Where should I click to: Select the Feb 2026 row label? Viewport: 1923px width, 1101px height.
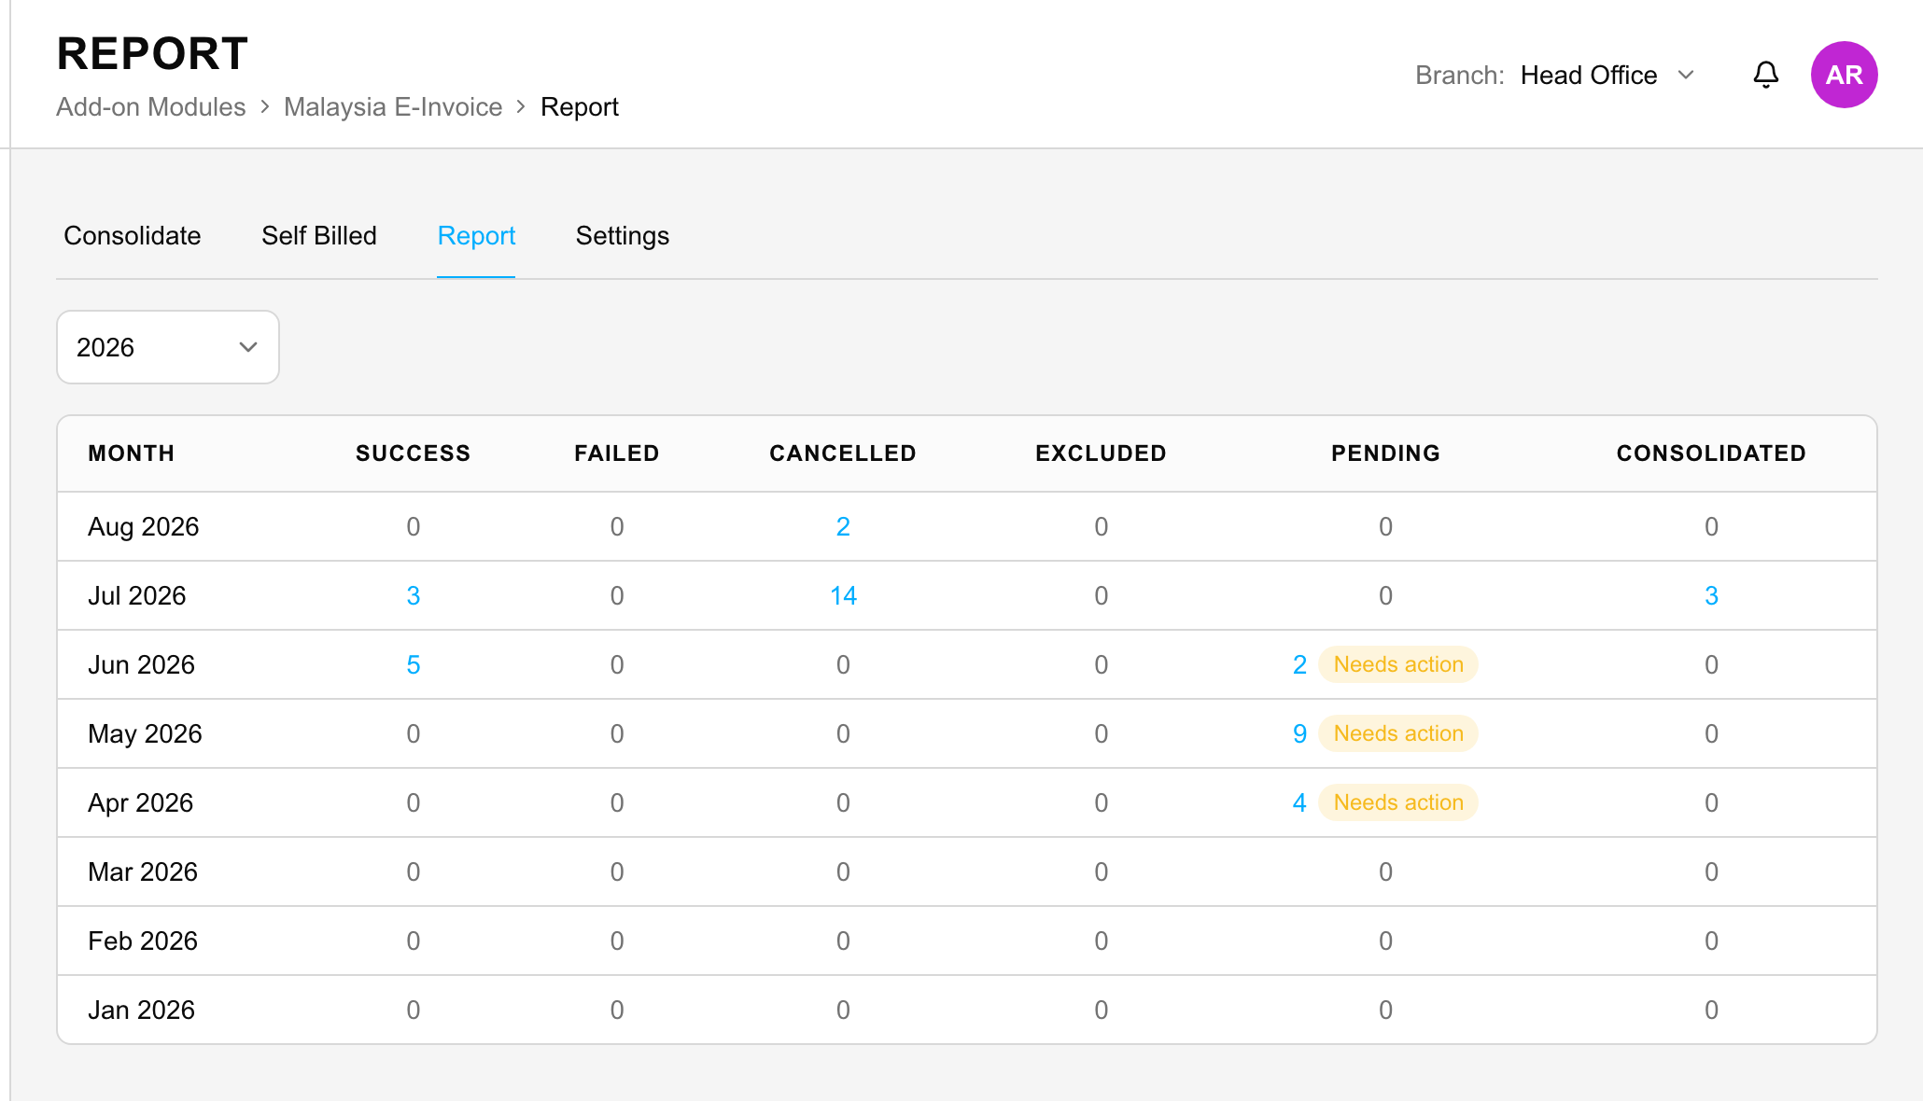143,941
